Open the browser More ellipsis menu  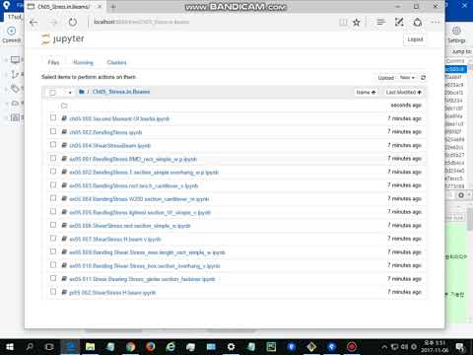pyautogui.click(x=436, y=22)
